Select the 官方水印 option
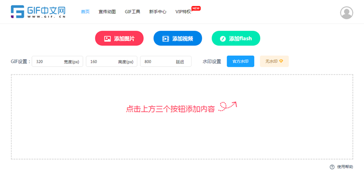This screenshot has width=364, height=174. 241,61
